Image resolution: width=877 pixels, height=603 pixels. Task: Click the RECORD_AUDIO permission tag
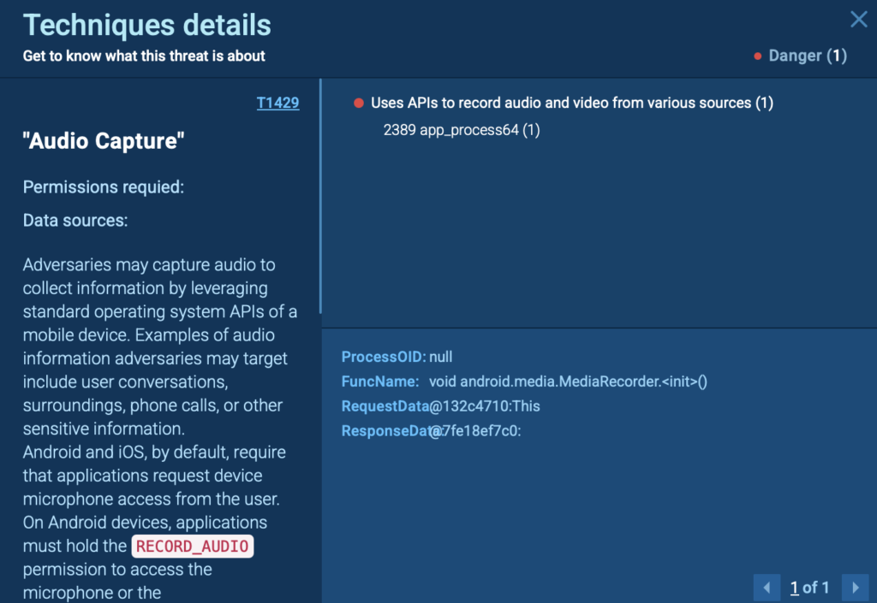[x=192, y=547]
